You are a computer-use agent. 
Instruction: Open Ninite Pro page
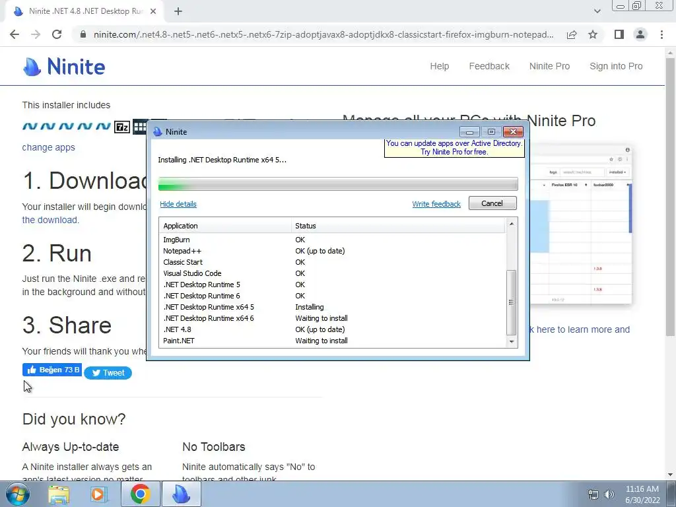[x=550, y=66]
